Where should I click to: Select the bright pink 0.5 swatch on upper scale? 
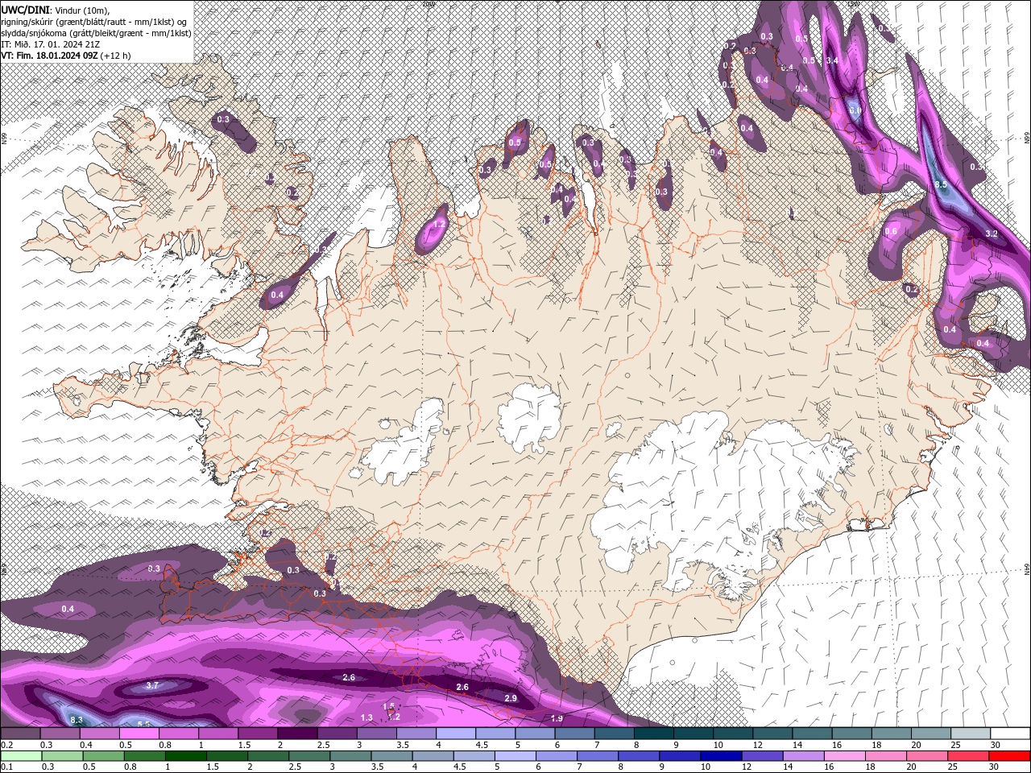tap(139, 734)
